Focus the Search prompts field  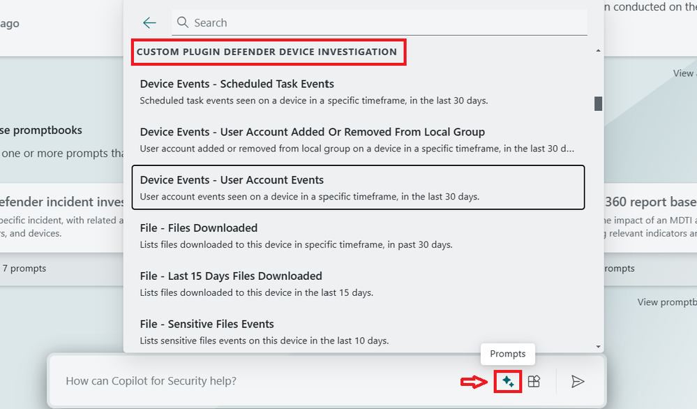(379, 22)
